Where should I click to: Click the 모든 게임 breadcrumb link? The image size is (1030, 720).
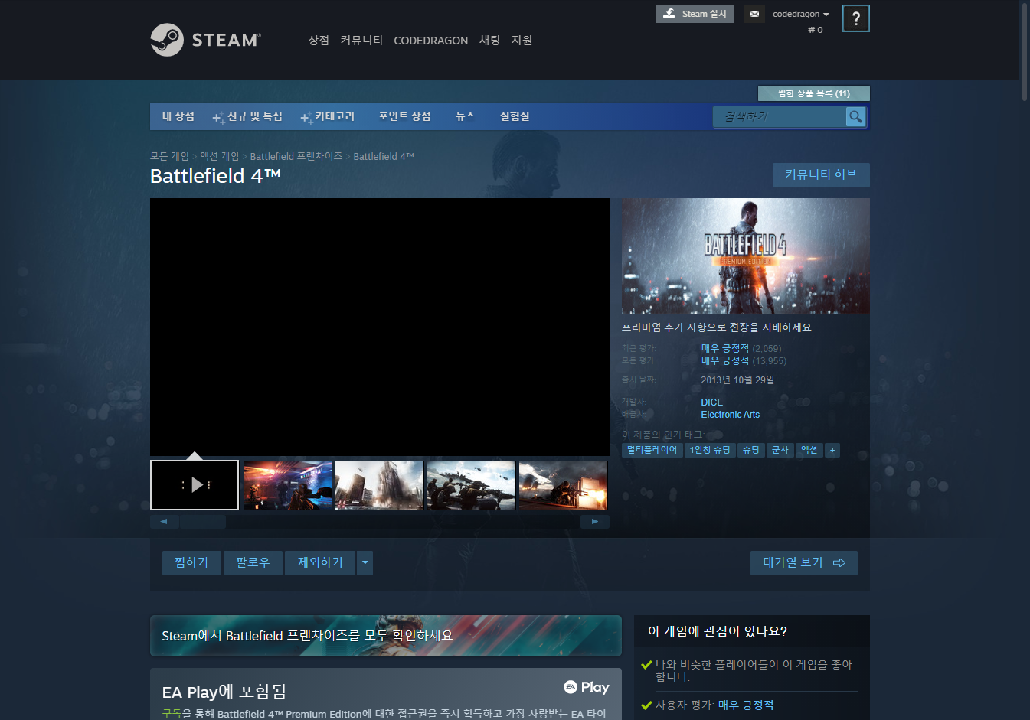pos(169,156)
